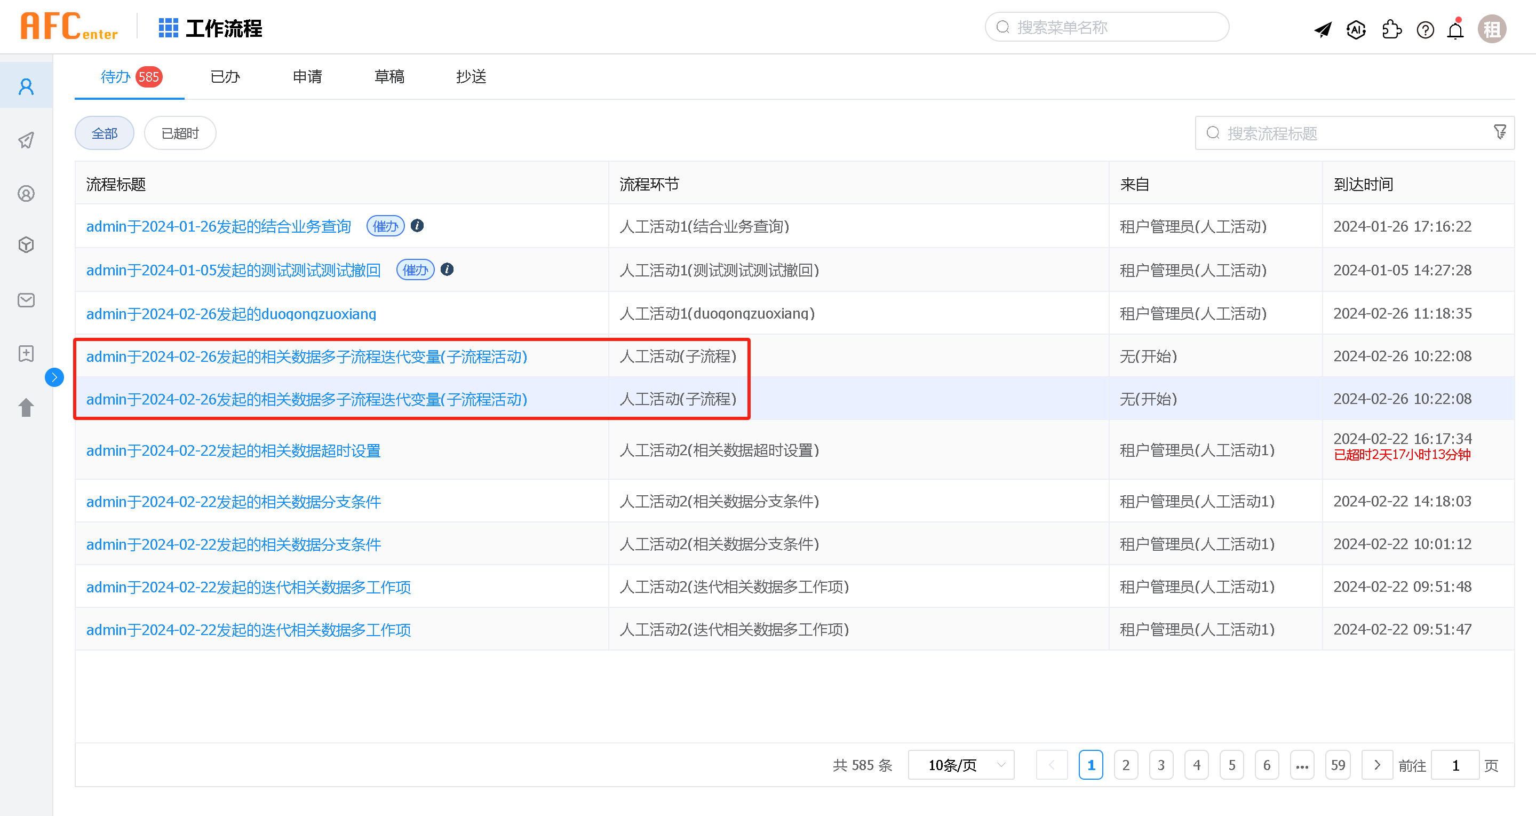Image resolution: width=1536 pixels, height=816 pixels.
Task: Open the help question-mark icon
Action: pos(1425,29)
